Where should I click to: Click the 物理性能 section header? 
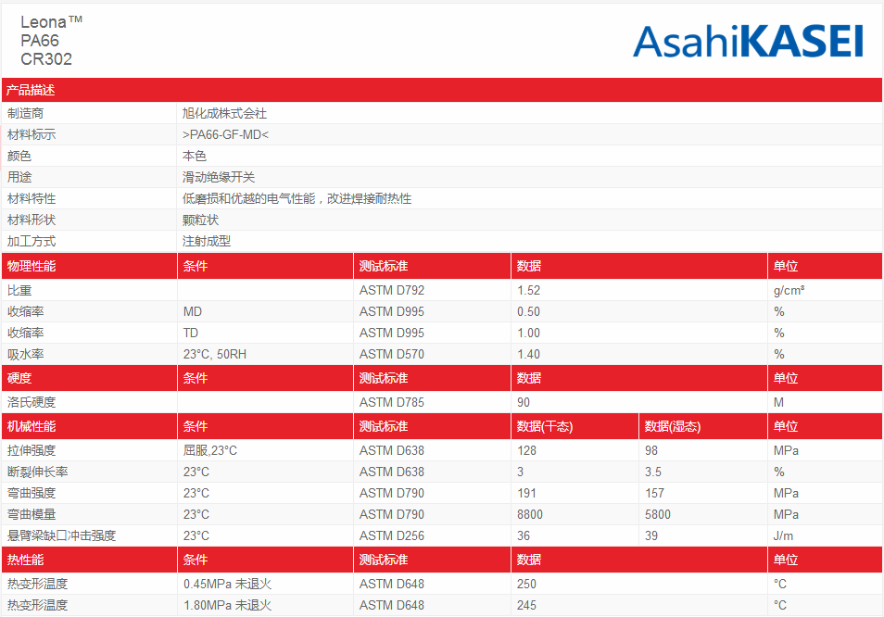pyautogui.click(x=32, y=266)
